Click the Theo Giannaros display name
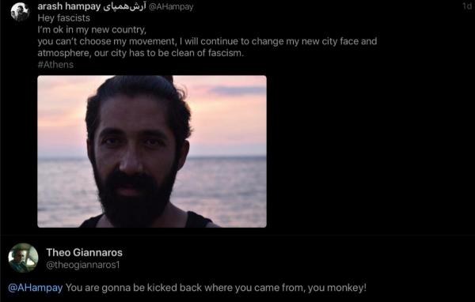The width and height of the screenshot is (475, 302). pos(84,252)
